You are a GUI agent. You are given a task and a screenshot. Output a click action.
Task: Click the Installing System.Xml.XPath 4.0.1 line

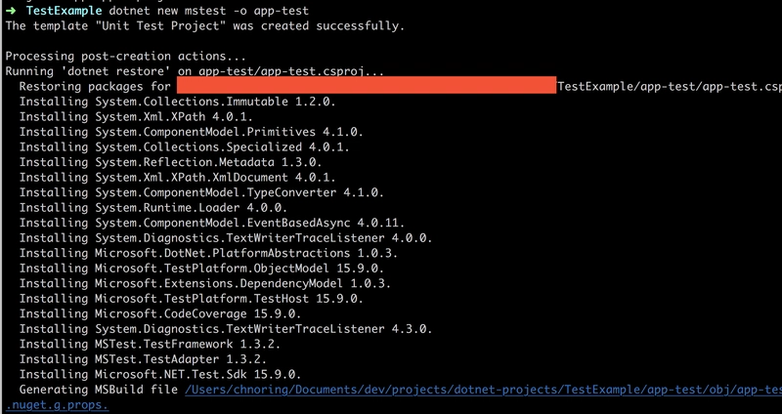[136, 116]
